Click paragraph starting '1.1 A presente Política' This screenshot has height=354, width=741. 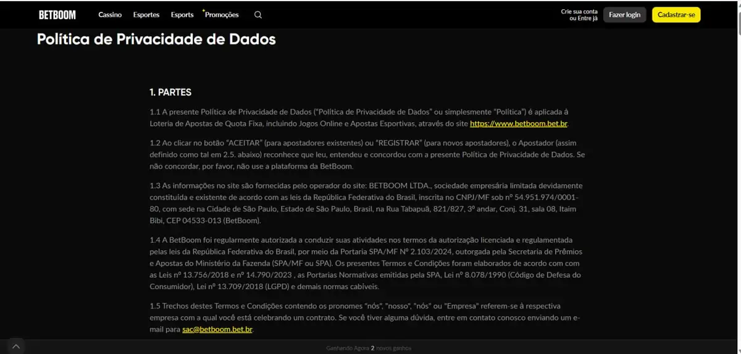[359, 117]
